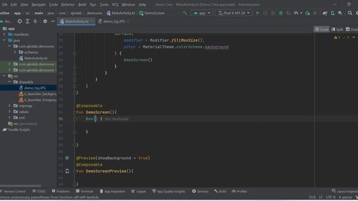Click DemoScreen breadcrumb in navigation bar

point(152,13)
